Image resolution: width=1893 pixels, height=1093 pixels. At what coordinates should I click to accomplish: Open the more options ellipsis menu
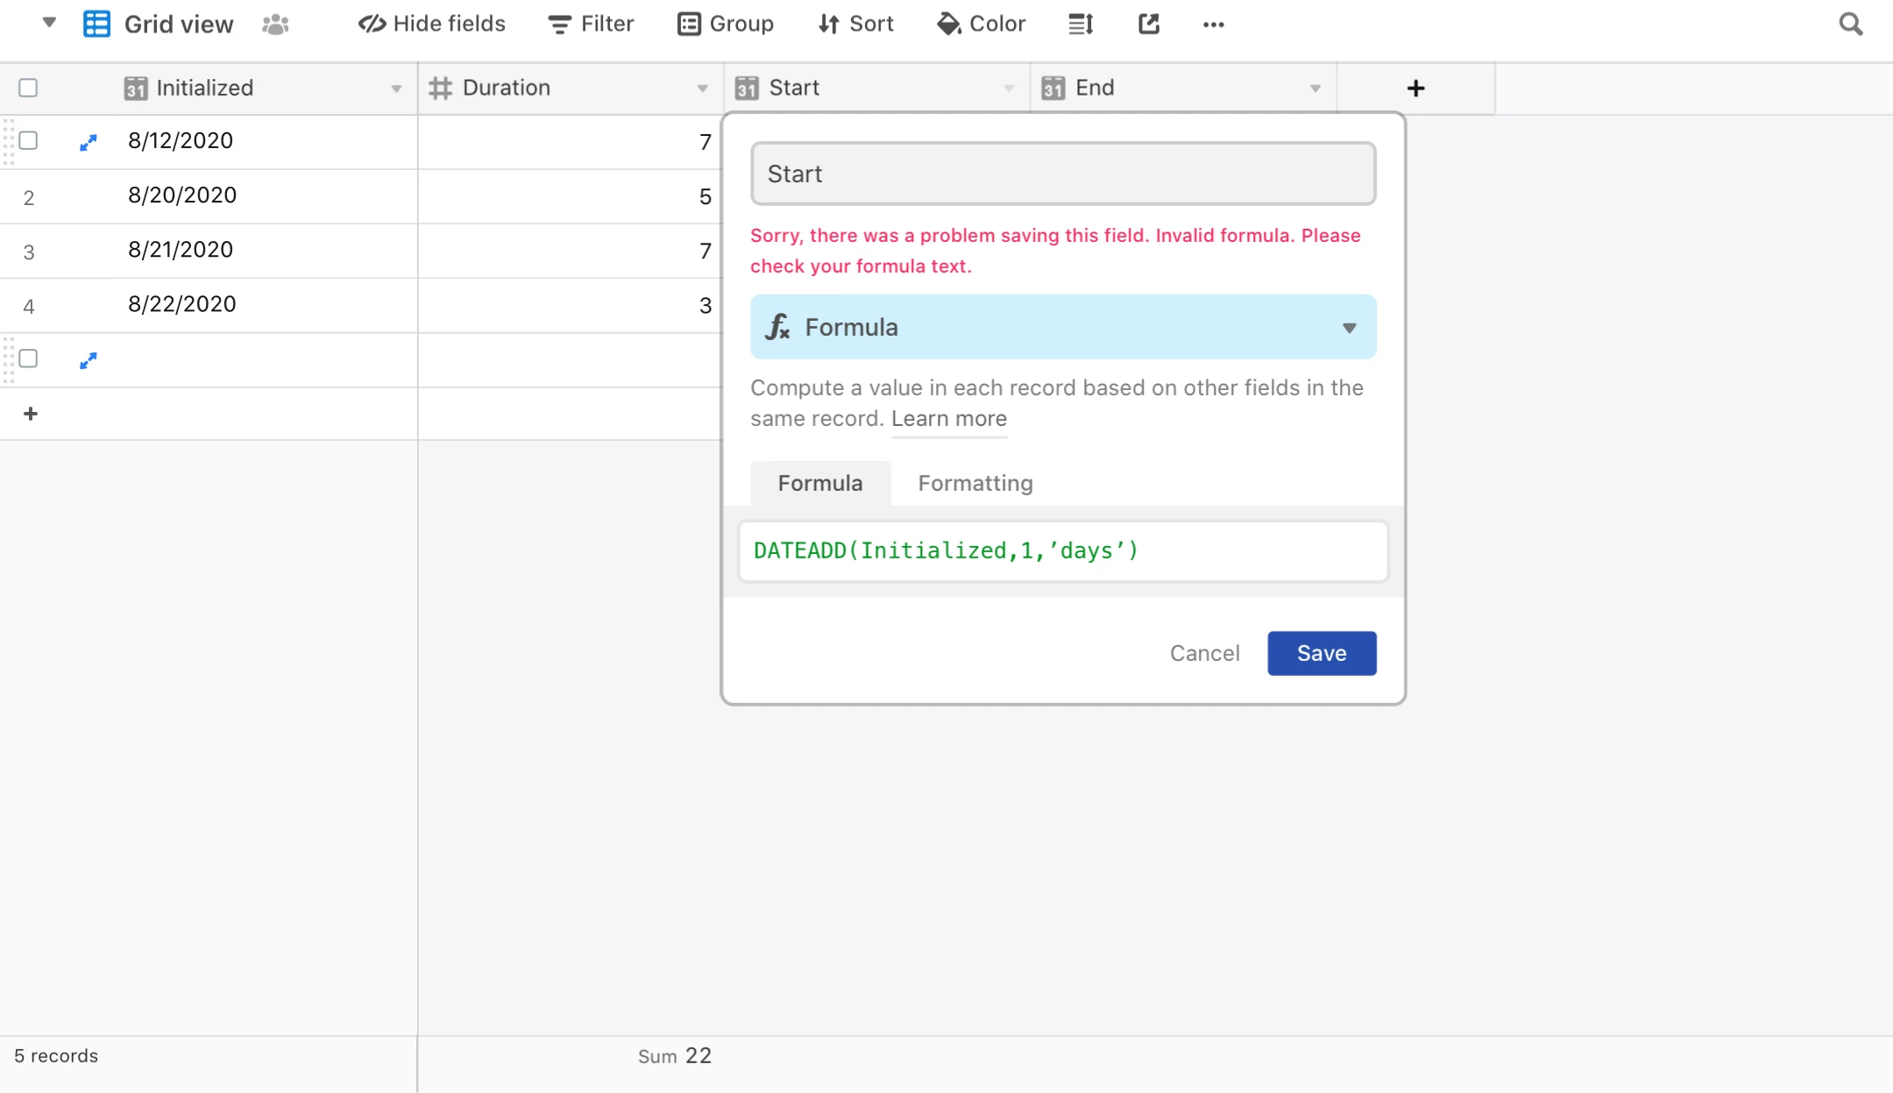[1213, 24]
